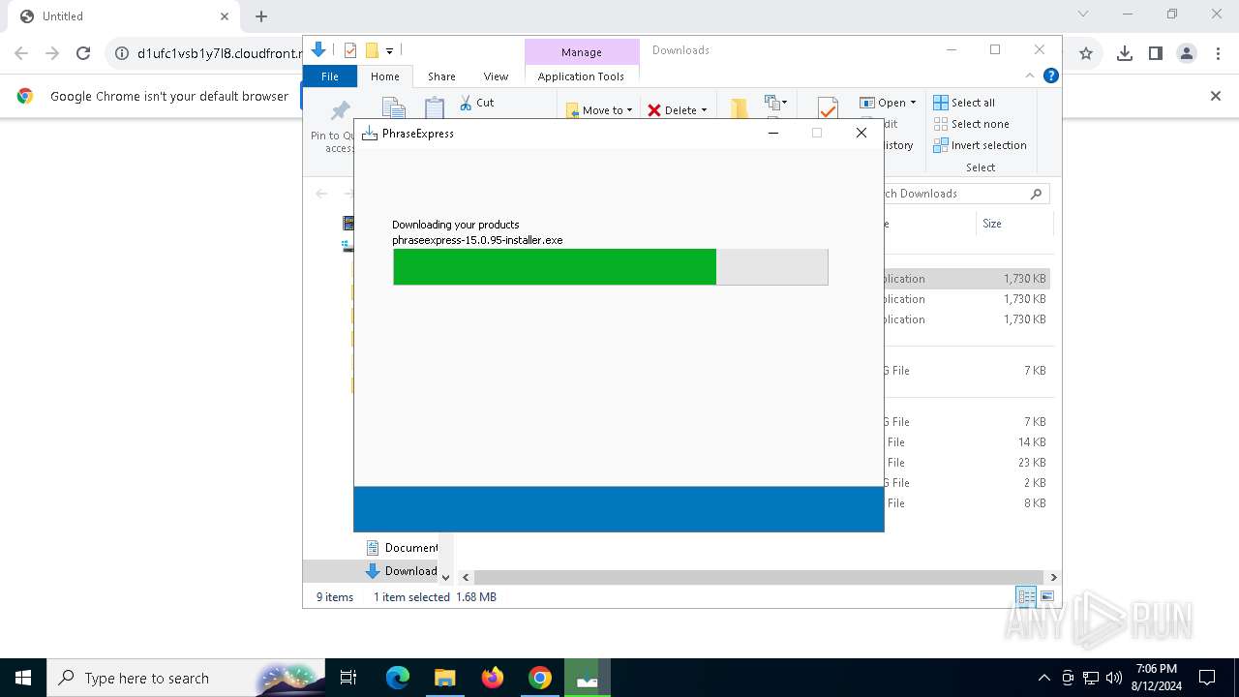Open a new Chrome tab

(x=261, y=16)
